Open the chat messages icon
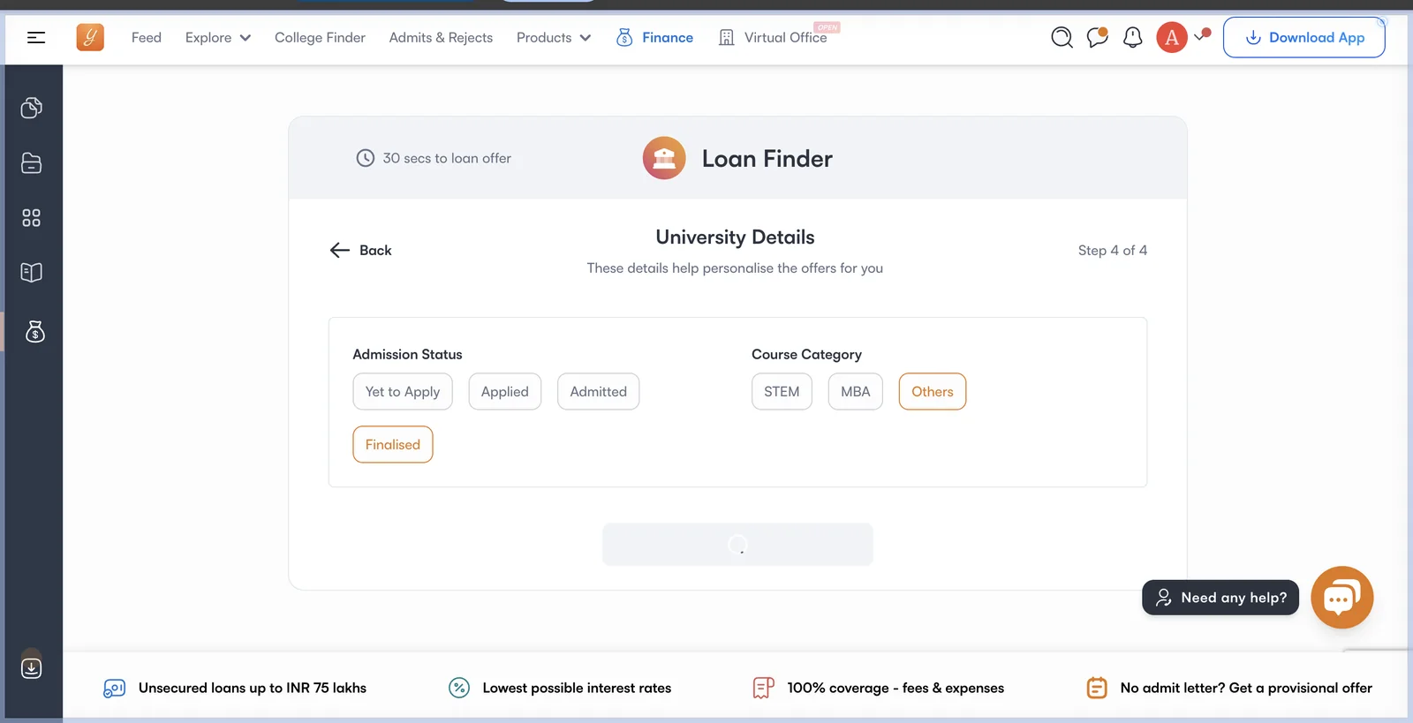This screenshot has width=1413, height=723. (1098, 37)
